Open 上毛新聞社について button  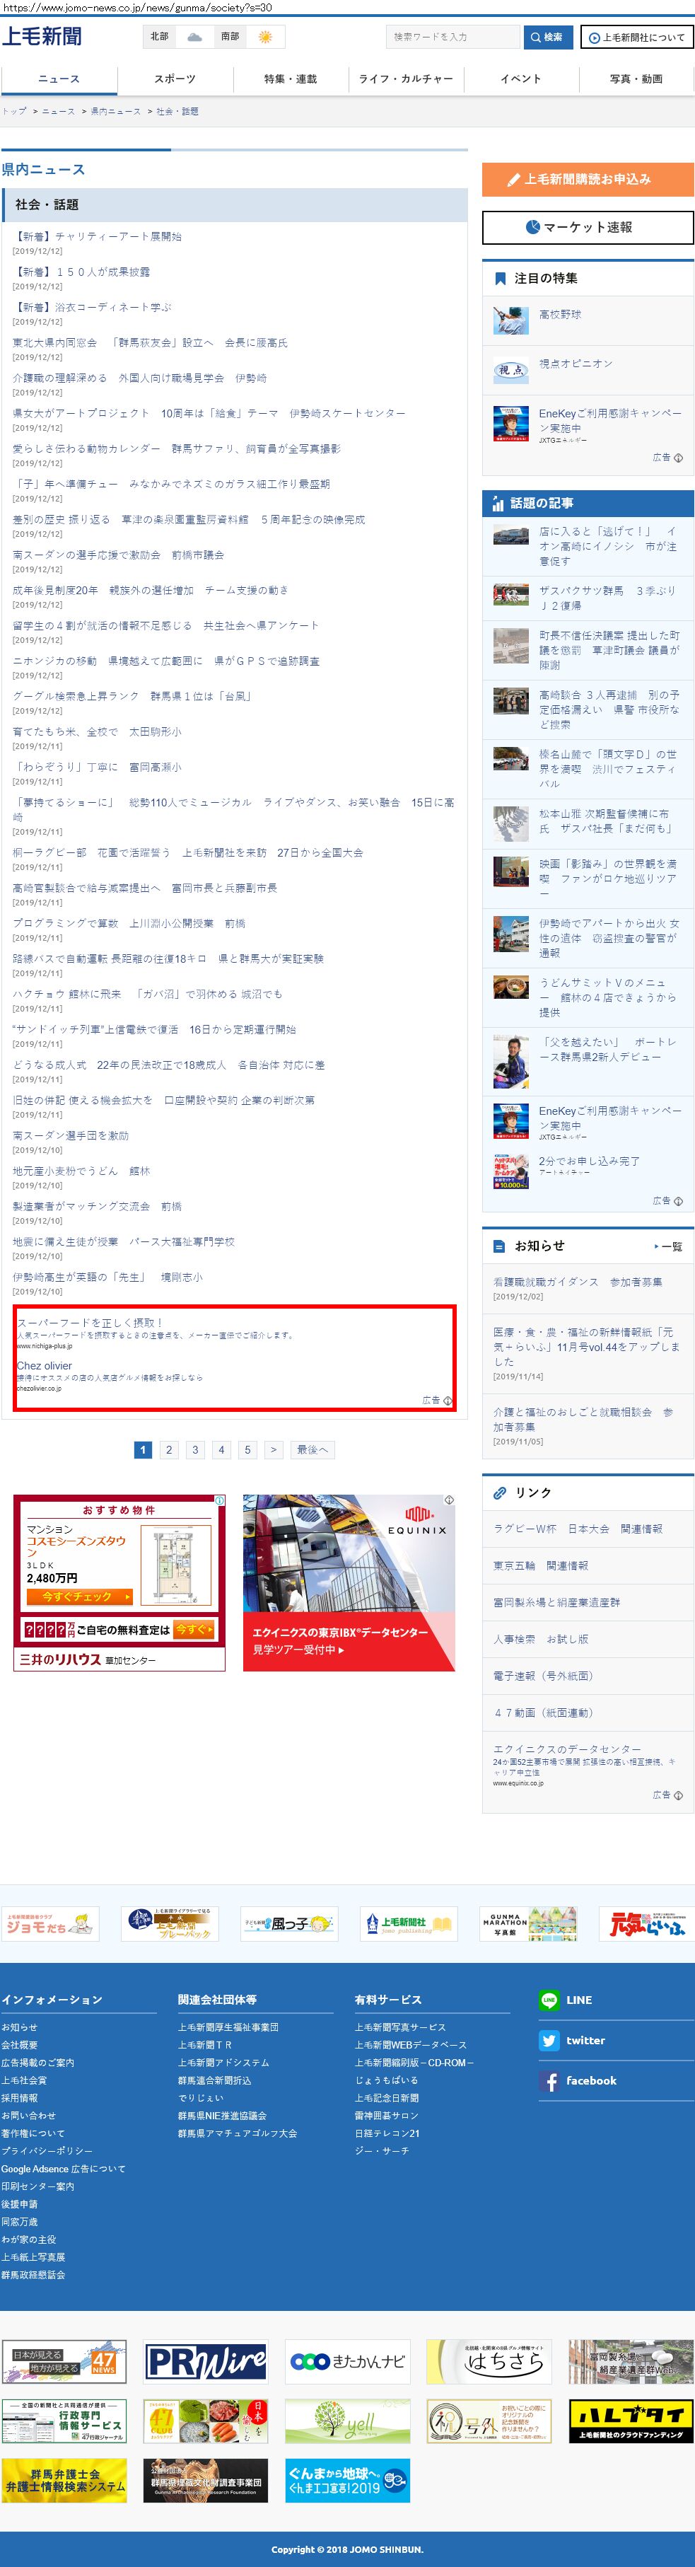click(x=636, y=37)
